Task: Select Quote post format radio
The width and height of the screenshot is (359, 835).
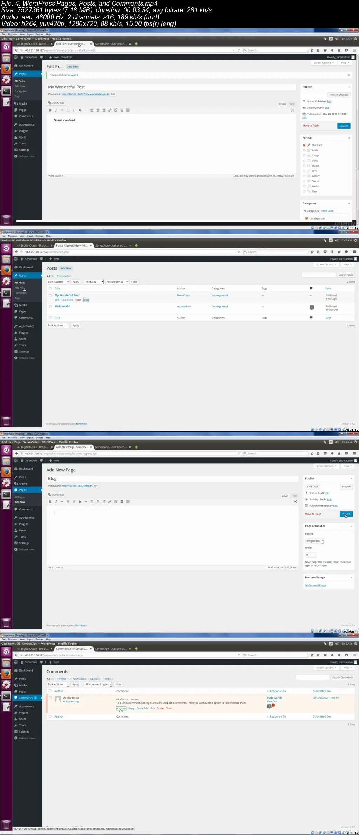Action: click(x=304, y=166)
